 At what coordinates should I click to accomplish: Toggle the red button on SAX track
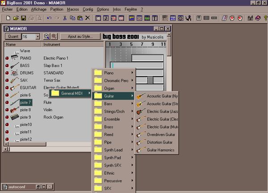(x=7, y=80)
